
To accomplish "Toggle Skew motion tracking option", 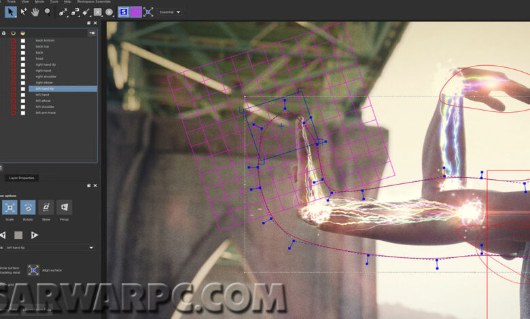I will pyautogui.click(x=46, y=207).
